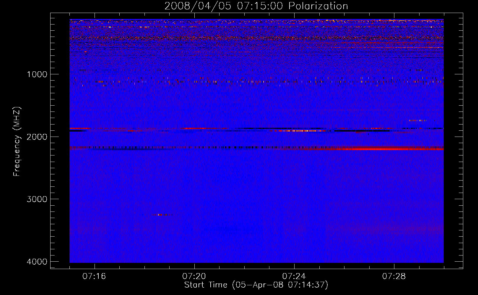This screenshot has width=478, height=295.
Task: Click the short orange streak near 3250 MHz
Action: (162, 215)
